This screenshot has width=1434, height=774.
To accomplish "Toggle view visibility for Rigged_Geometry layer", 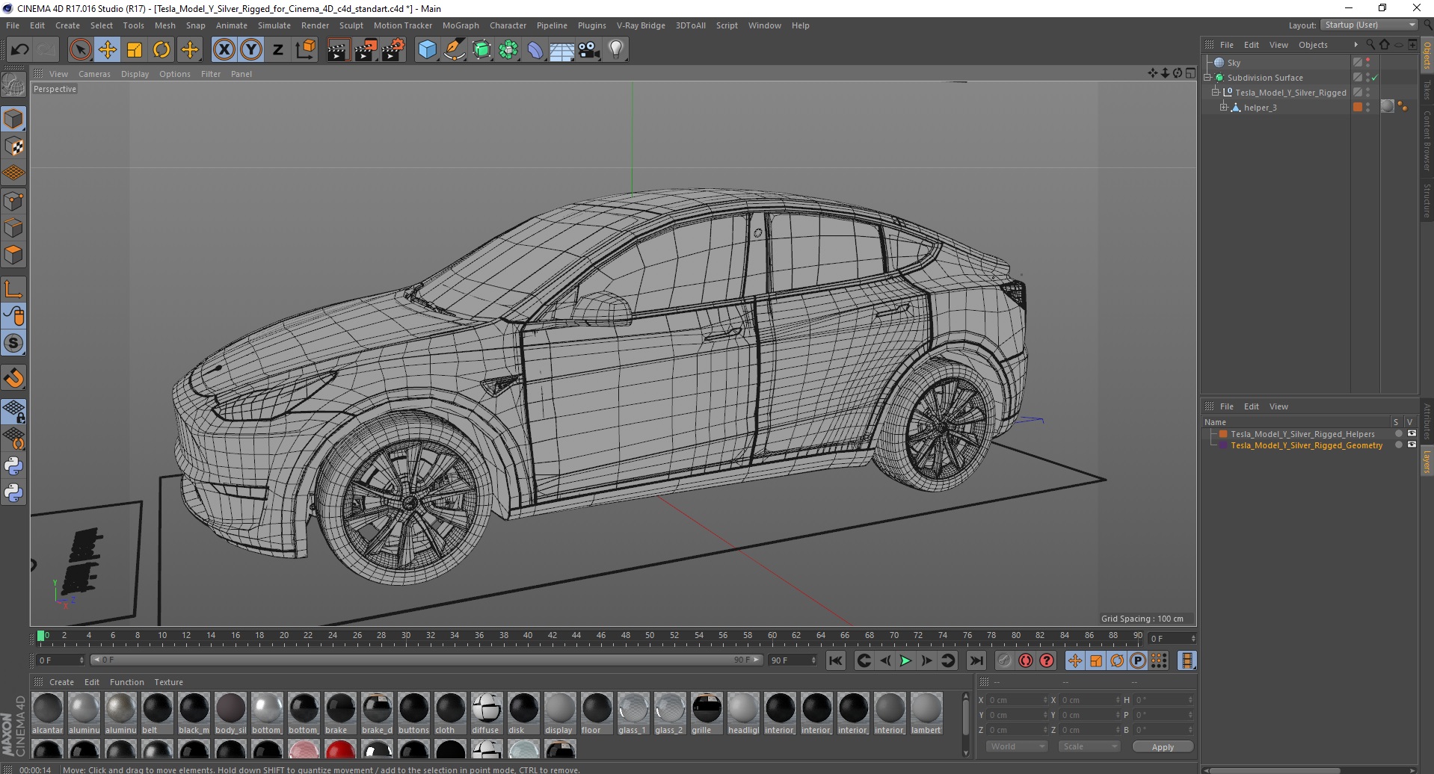I will point(1412,445).
